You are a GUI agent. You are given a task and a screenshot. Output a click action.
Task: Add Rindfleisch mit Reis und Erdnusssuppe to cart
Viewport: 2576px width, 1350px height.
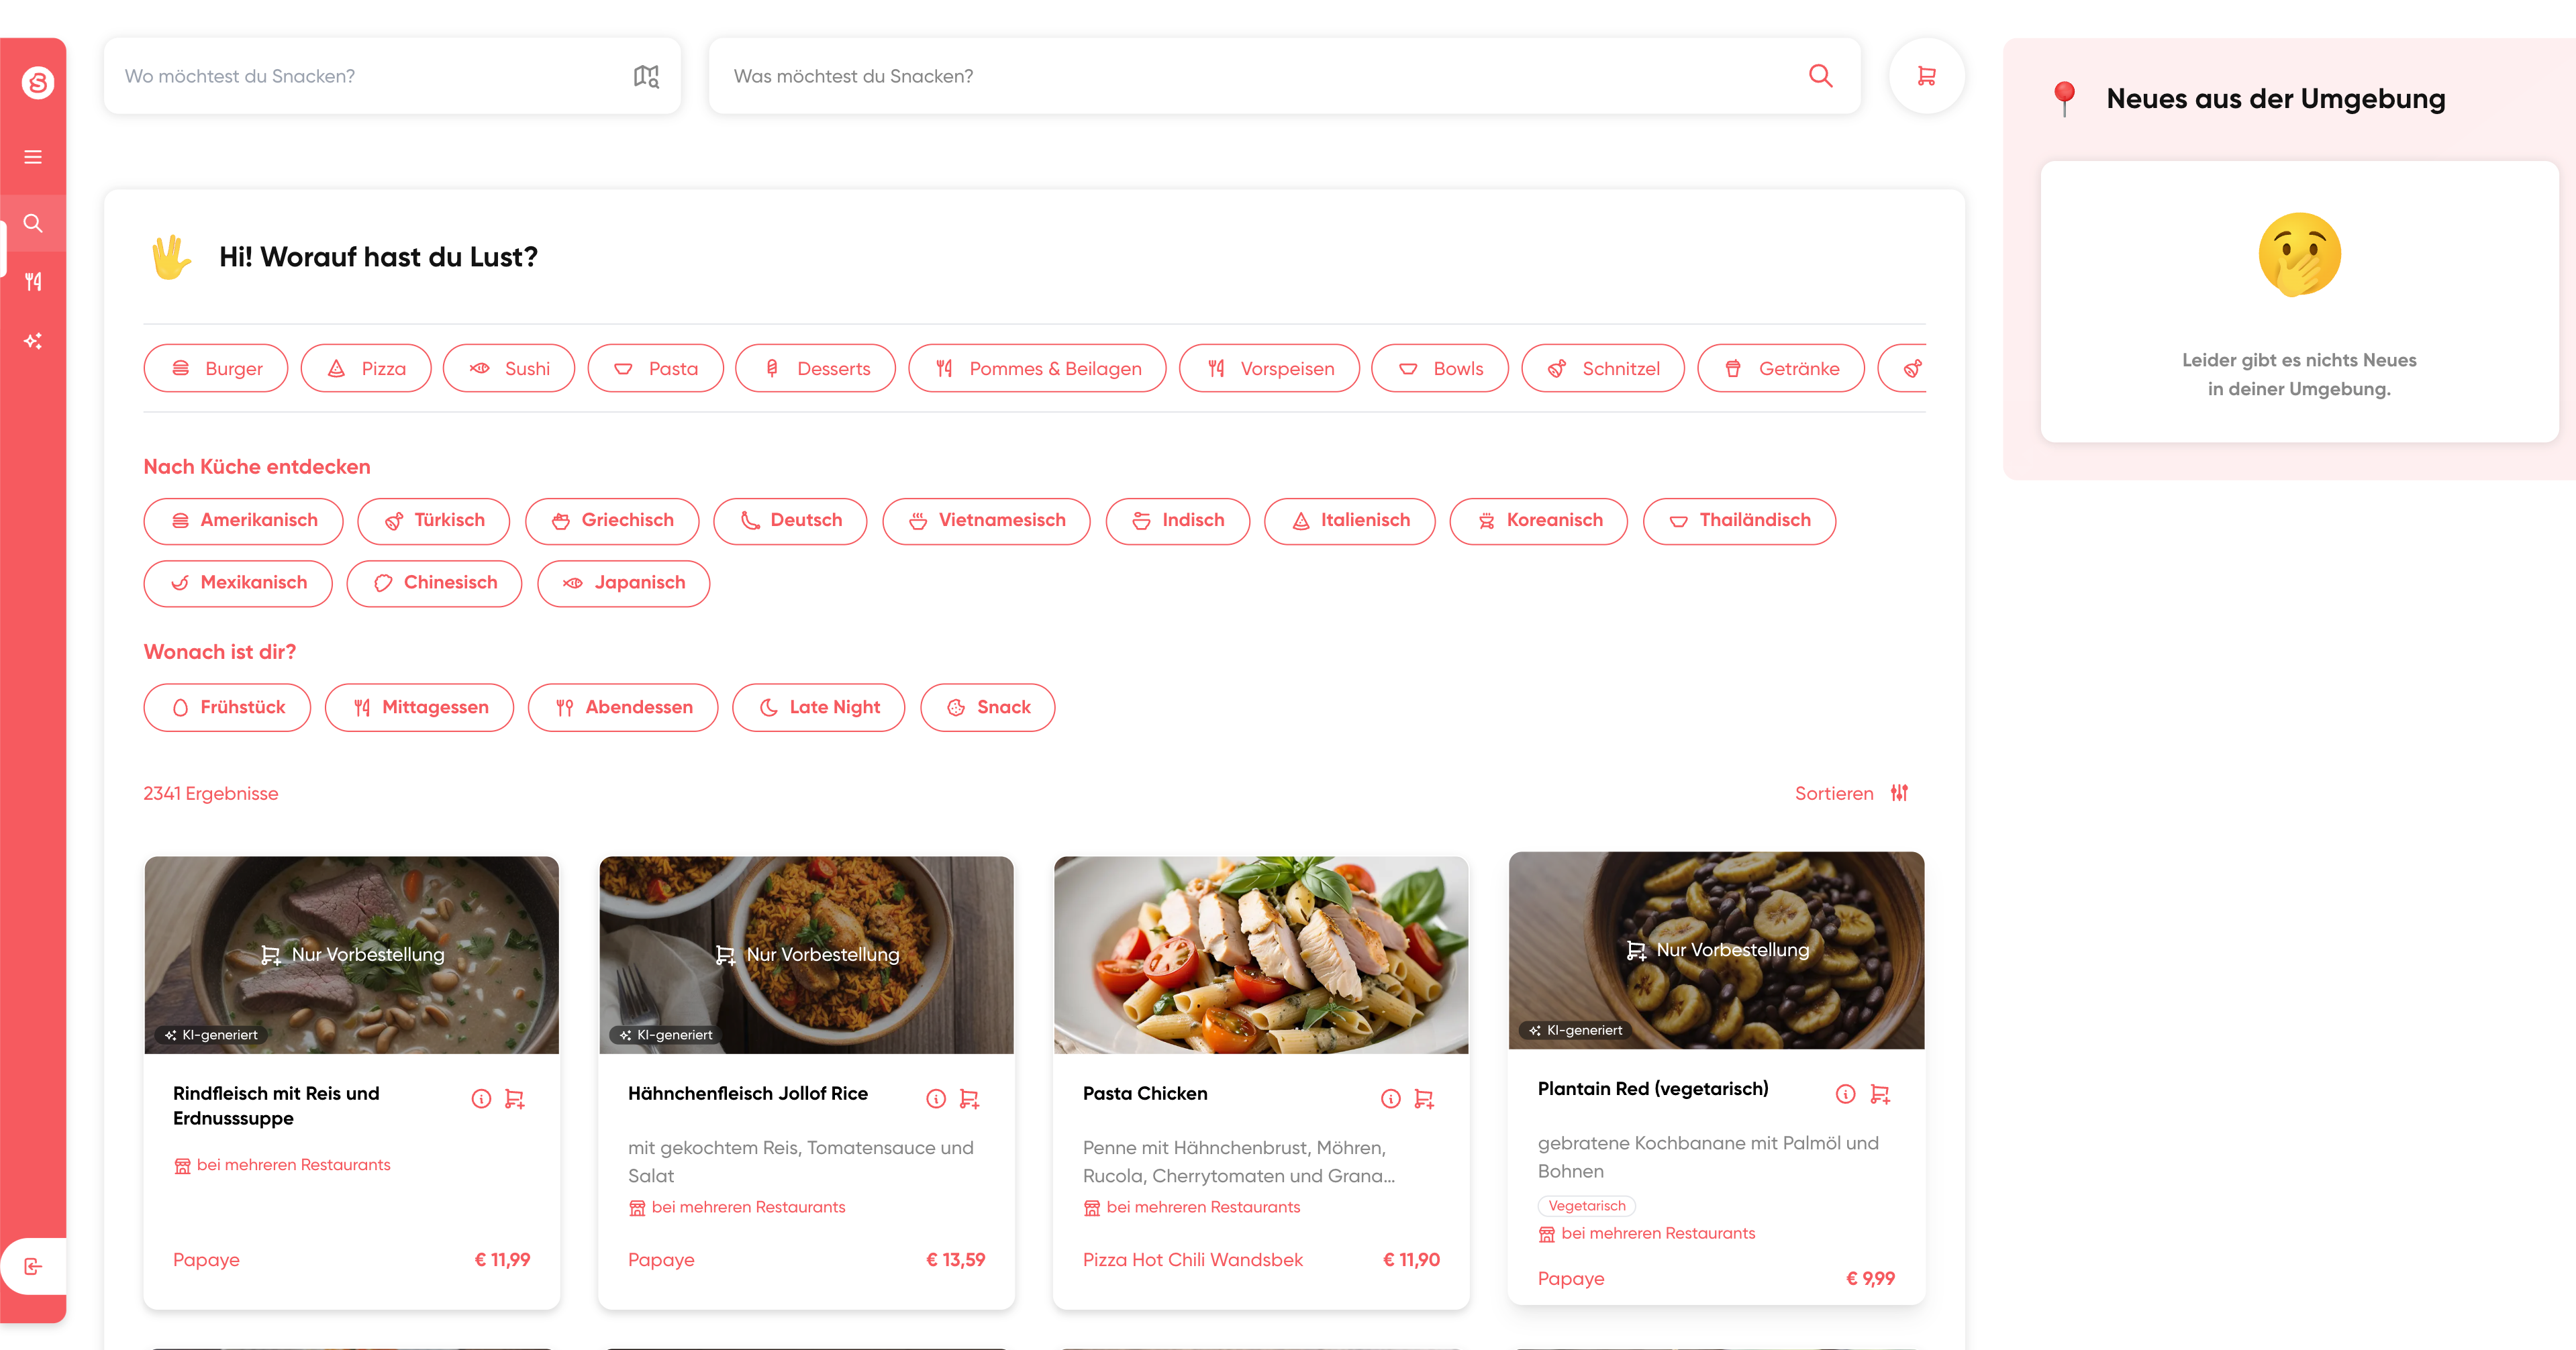514,1099
